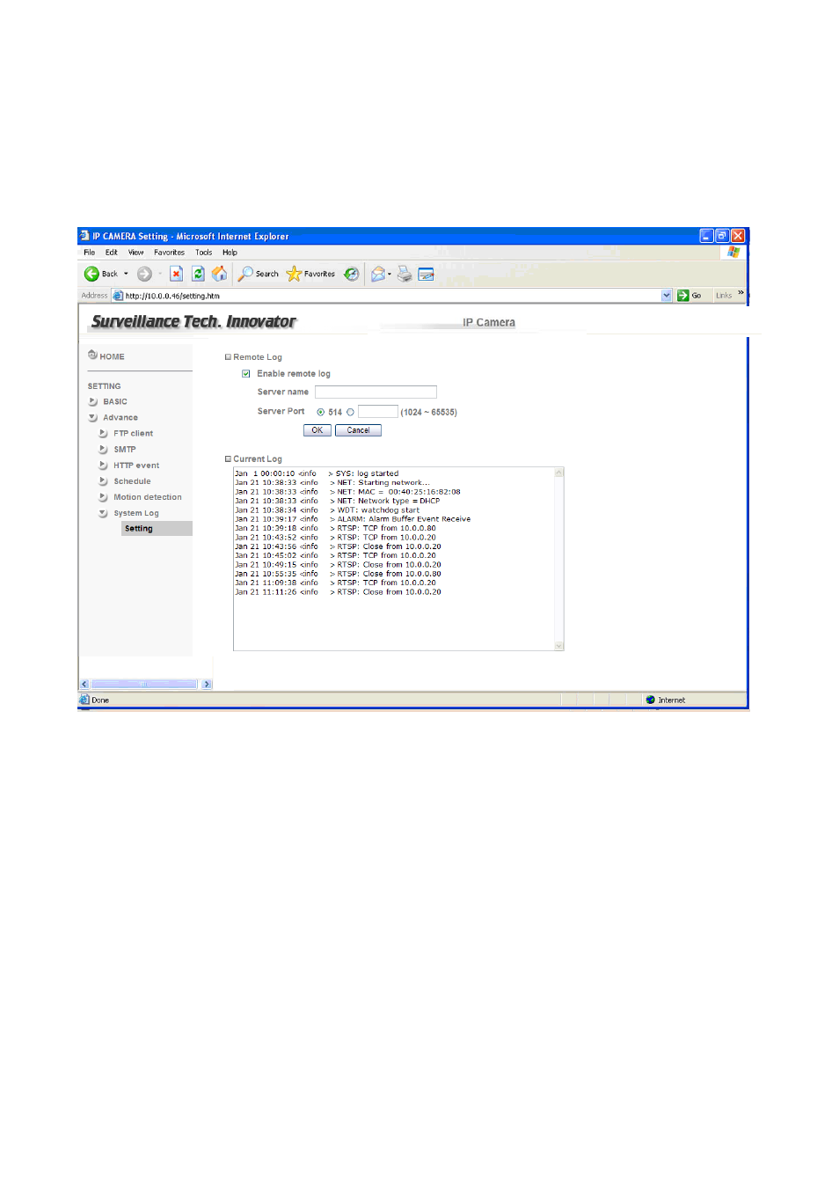
Task: Open the File menu
Action: (90, 253)
